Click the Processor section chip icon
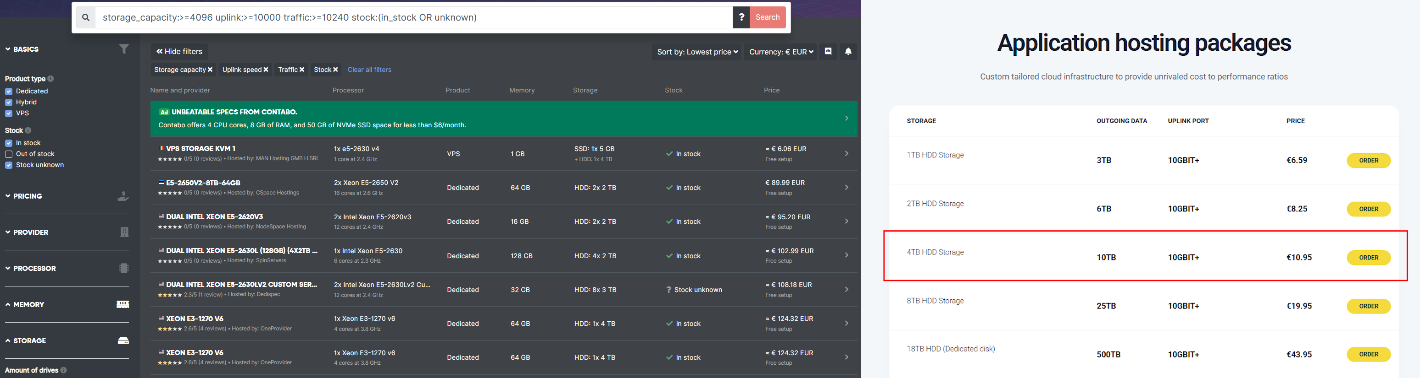The height and width of the screenshot is (378, 1420). [124, 269]
